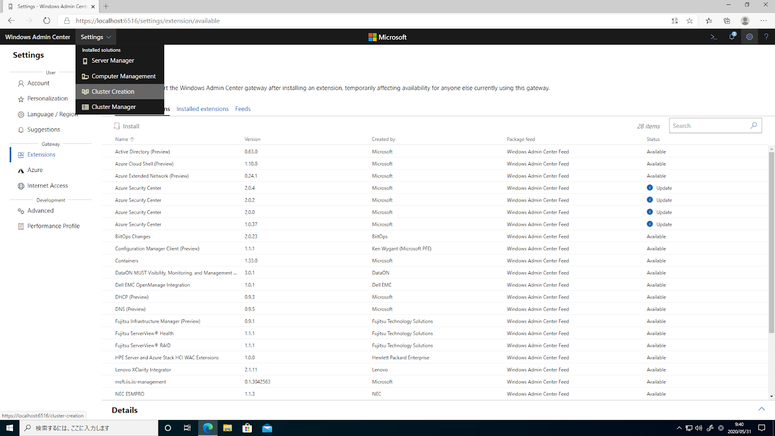Click the Account person icon in sidebar
The image size is (775, 436).
click(x=21, y=83)
